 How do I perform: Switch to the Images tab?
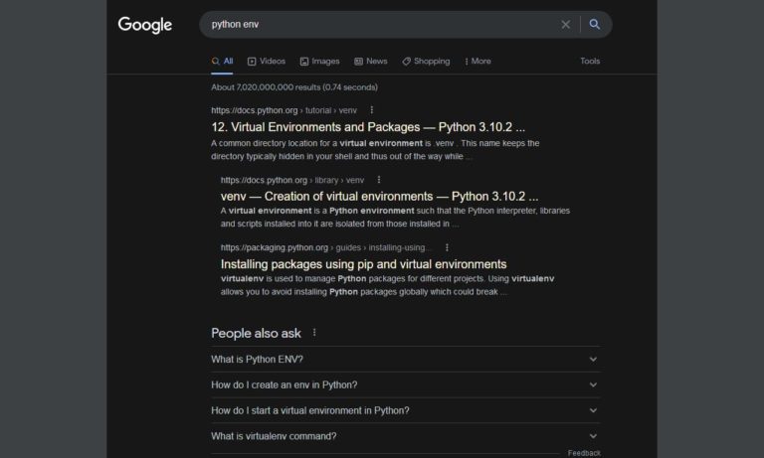pyautogui.click(x=319, y=62)
